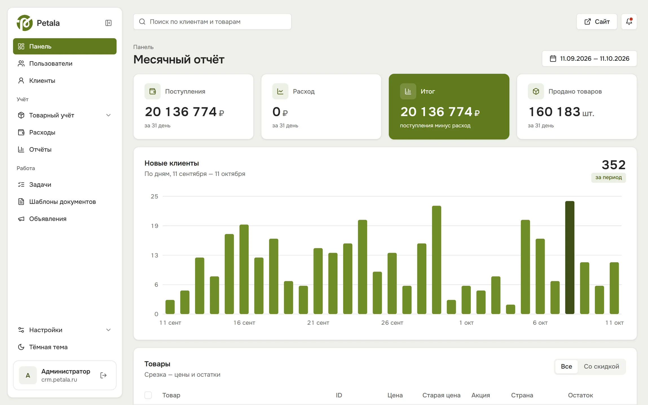
Task: Click the Панель breadcrumb
Action: coord(143,47)
